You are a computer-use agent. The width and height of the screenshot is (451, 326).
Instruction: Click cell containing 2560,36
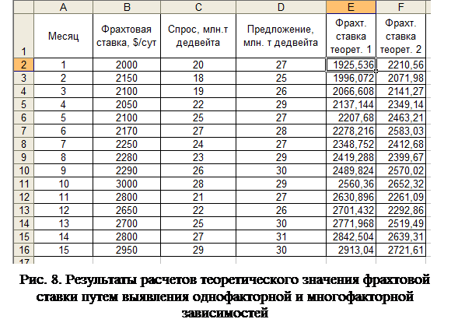pyautogui.click(x=351, y=184)
